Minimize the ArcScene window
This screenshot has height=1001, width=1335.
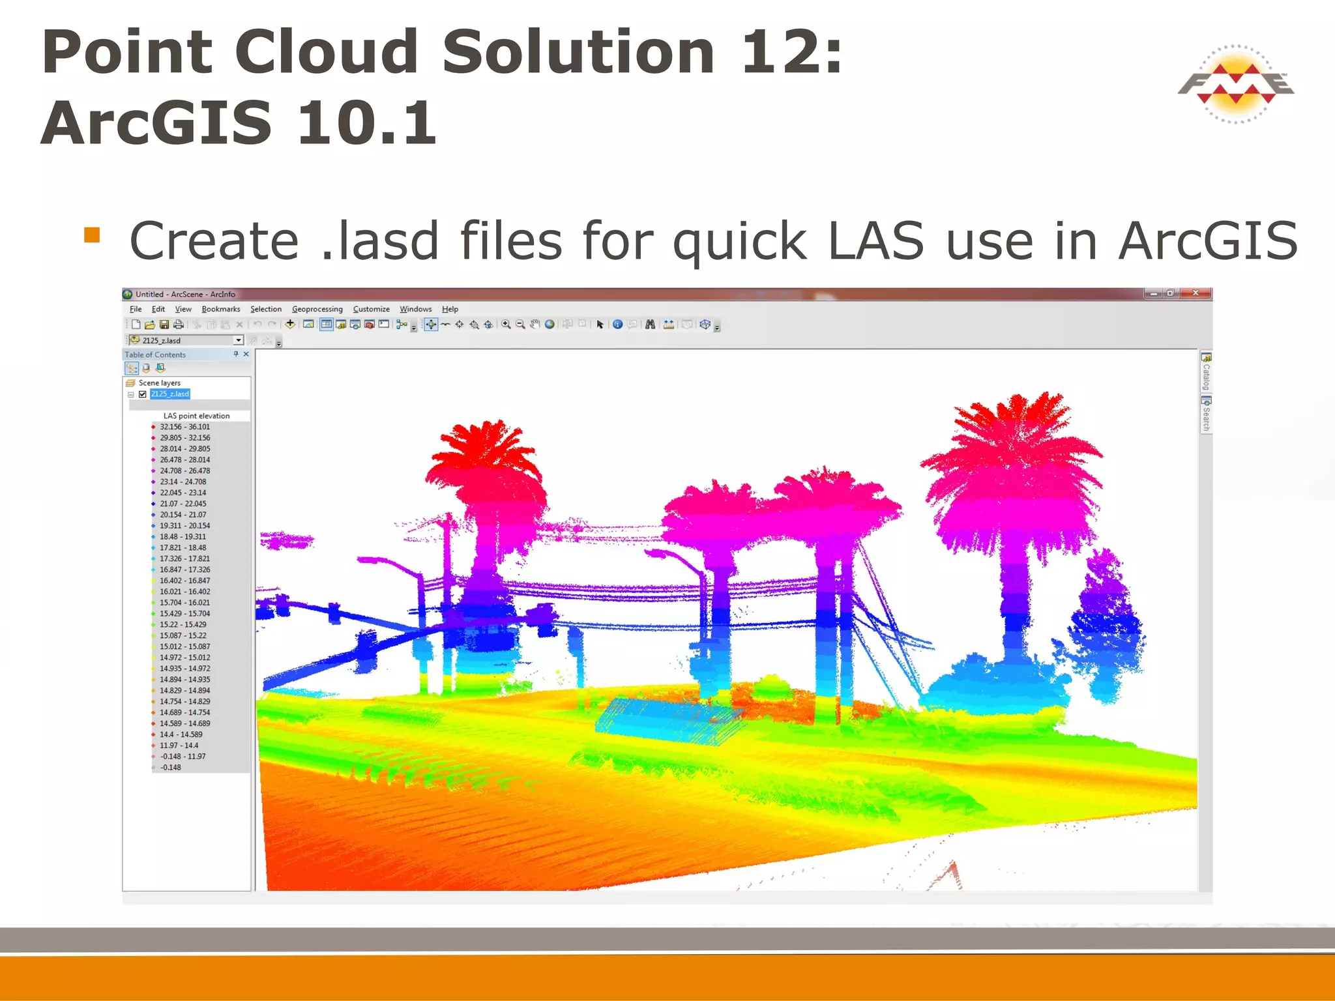click(1154, 293)
